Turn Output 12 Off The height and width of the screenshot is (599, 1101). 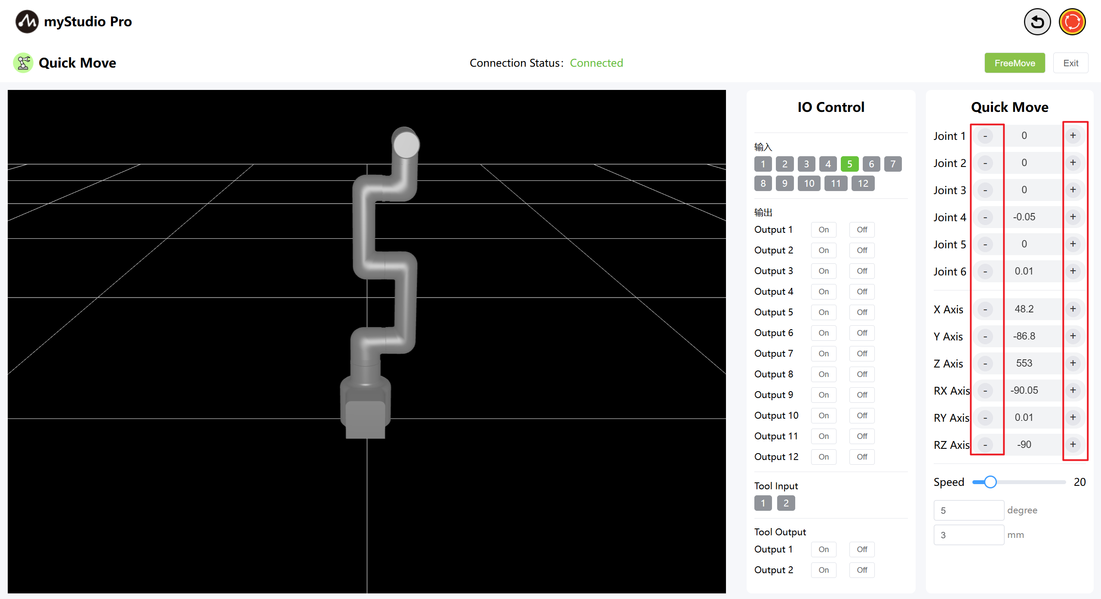click(862, 457)
